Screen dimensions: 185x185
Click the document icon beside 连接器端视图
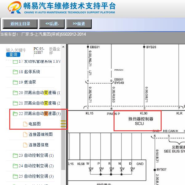(25, 135)
